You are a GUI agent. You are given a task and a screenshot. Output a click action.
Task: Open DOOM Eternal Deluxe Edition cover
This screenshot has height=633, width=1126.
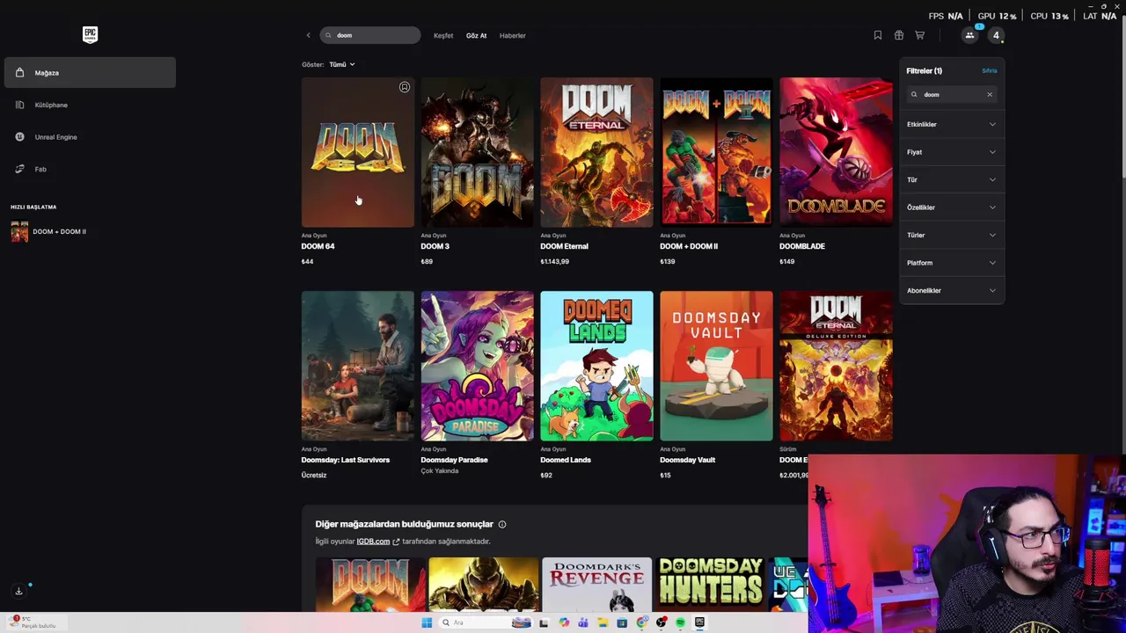pyautogui.click(x=836, y=366)
